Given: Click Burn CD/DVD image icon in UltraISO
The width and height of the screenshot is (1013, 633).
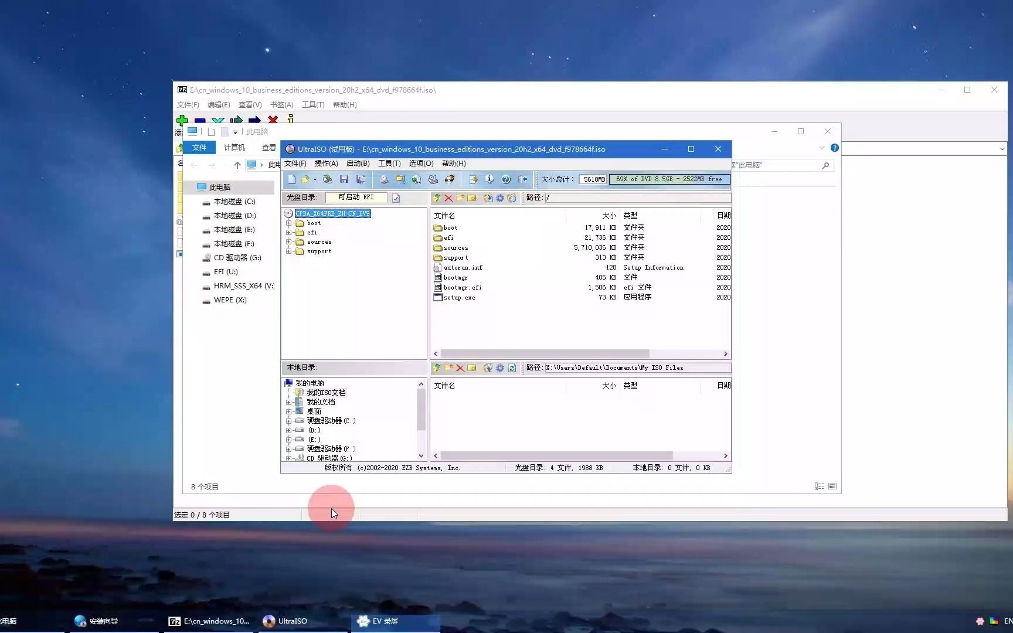Looking at the screenshot, I should click(x=450, y=179).
